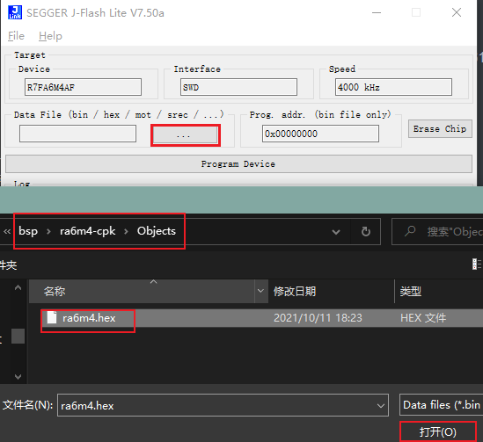Screen dimensions: 483x442
Task: Expand the 文件名 combo box dropdown
Action: (381, 406)
